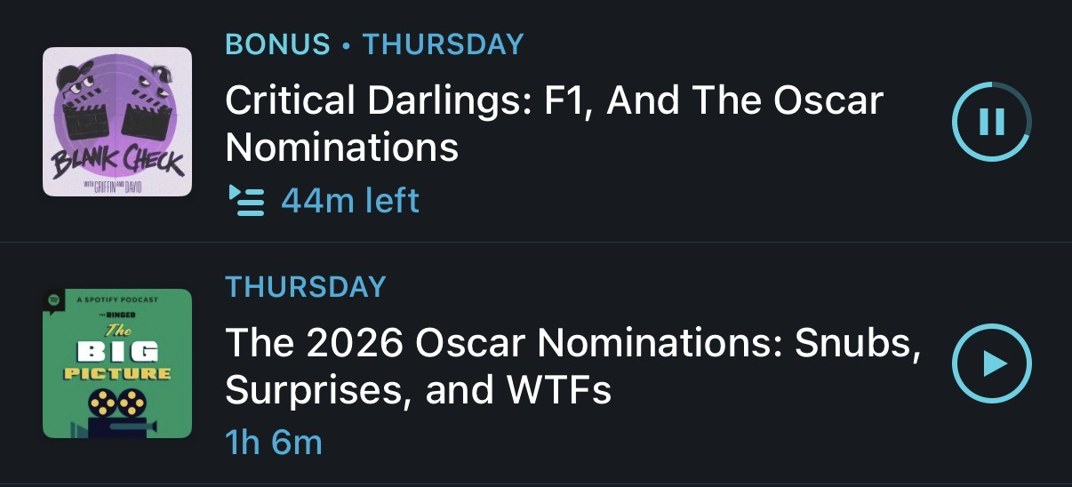
Task: Click the Blank Check handwritten logo text
Action: pyautogui.click(x=117, y=164)
